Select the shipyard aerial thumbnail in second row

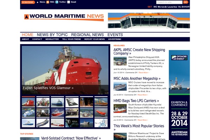86,113
